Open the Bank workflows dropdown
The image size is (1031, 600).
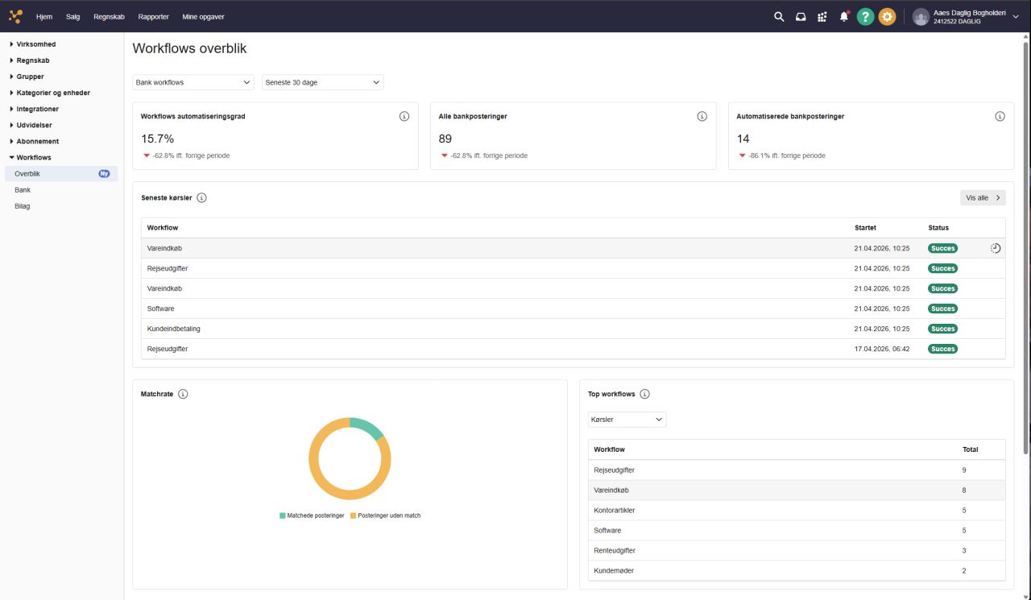pos(193,82)
